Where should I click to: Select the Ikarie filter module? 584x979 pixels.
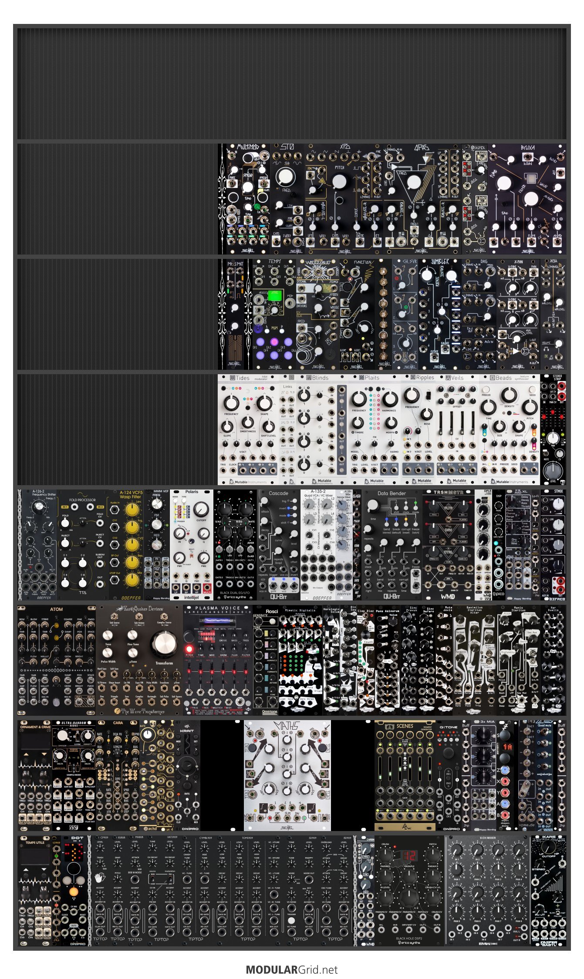click(x=549, y=891)
